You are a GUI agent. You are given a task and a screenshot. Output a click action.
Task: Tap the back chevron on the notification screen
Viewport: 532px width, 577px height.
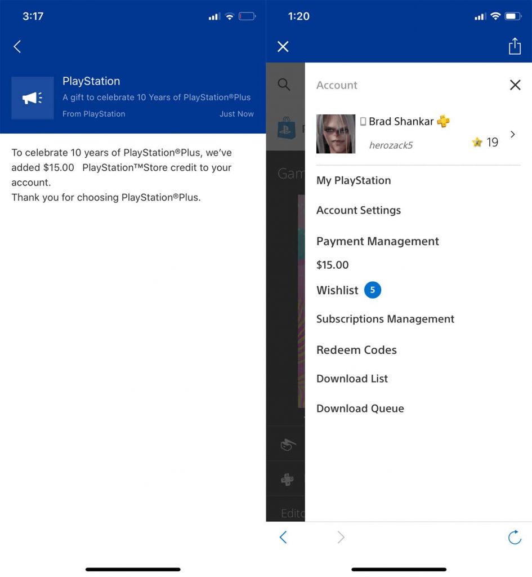click(17, 47)
